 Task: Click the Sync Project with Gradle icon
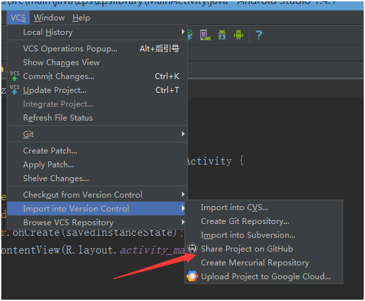pos(190,35)
